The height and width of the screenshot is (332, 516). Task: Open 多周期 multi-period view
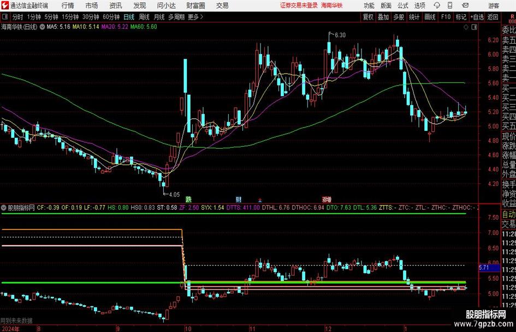click(x=176, y=17)
